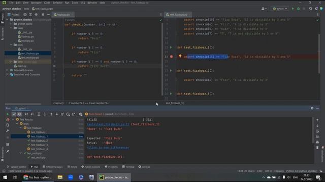Viewport: 325px width, 182px height.
Task: Go to next failed test arrow
Action: [x=57, y=114]
